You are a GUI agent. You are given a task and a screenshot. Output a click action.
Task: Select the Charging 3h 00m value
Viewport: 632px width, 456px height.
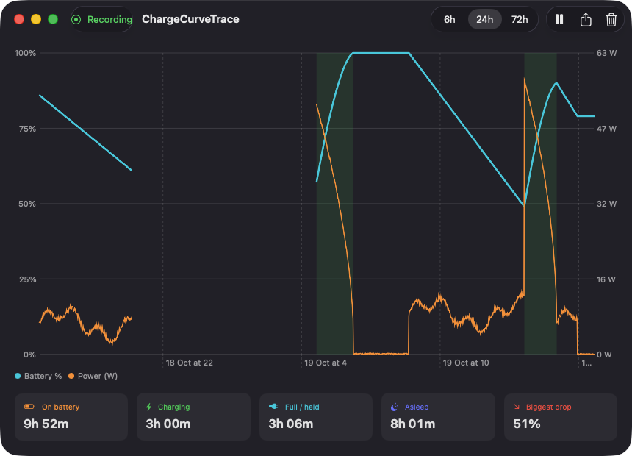pyautogui.click(x=168, y=424)
